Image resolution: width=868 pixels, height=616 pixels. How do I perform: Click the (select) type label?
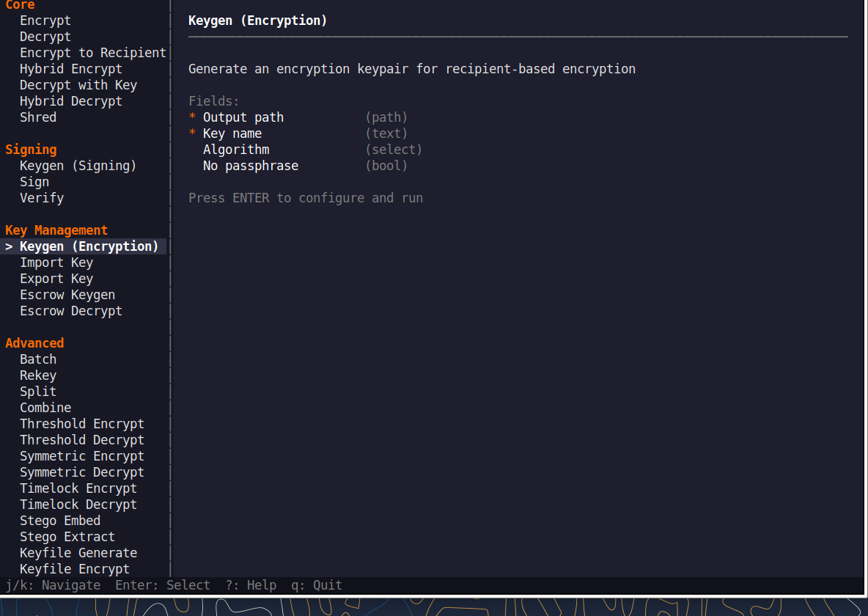click(x=394, y=150)
